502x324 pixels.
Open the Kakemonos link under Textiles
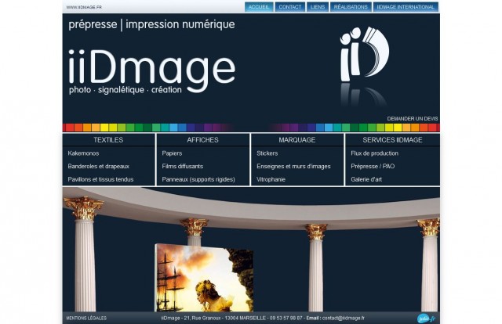[83, 153]
